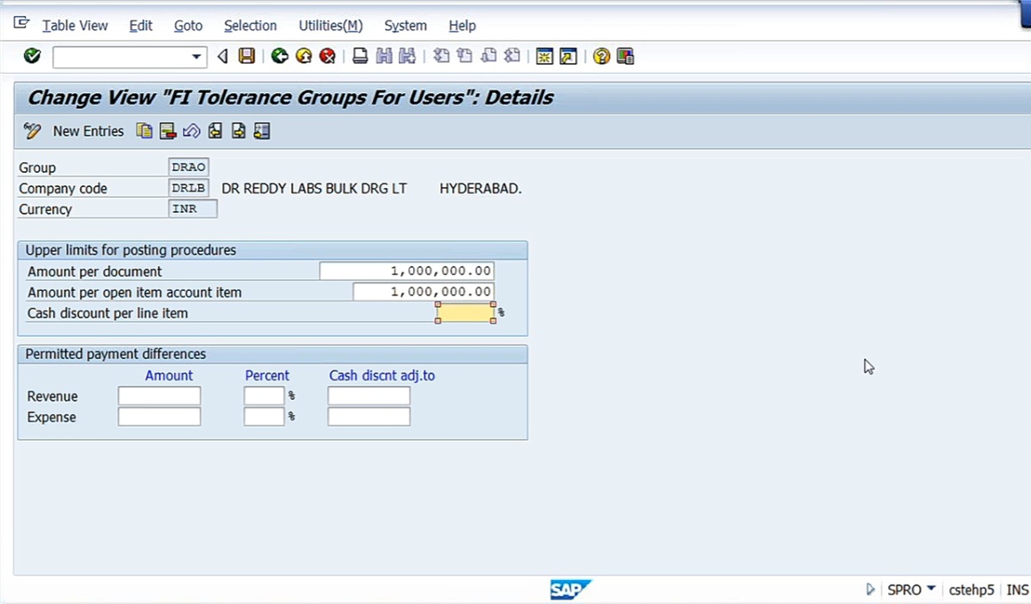Open the SPRO status bar dropdown
Screen dimensions: 1031x604
point(911,590)
